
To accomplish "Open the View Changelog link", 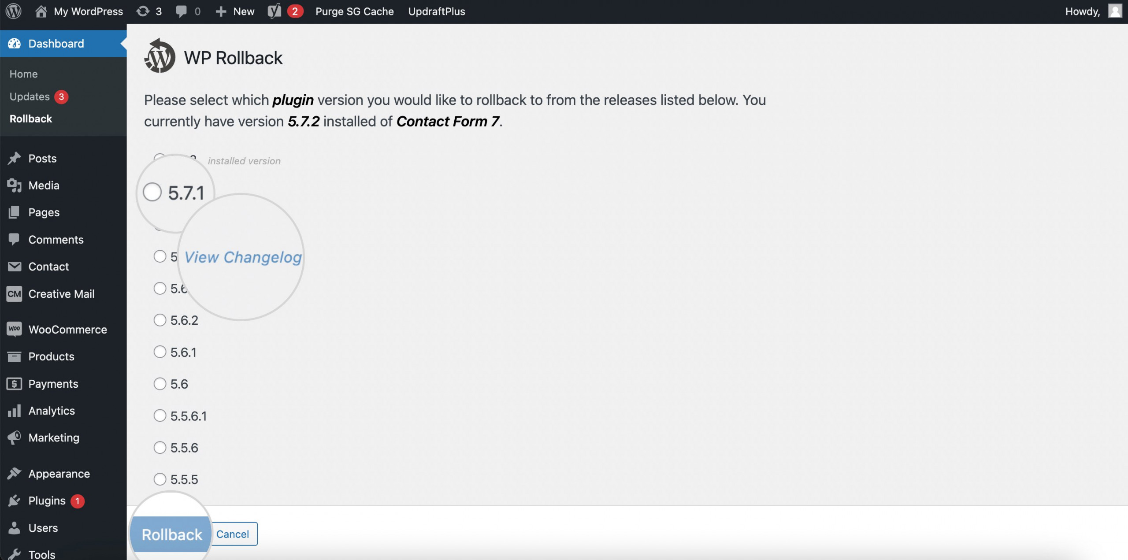I will tap(243, 257).
